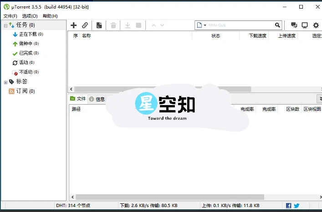Click 下载: 2.6 KB/s status entry
Image resolution: width=322 pixels, height=212 pixels.
[x=148, y=206]
